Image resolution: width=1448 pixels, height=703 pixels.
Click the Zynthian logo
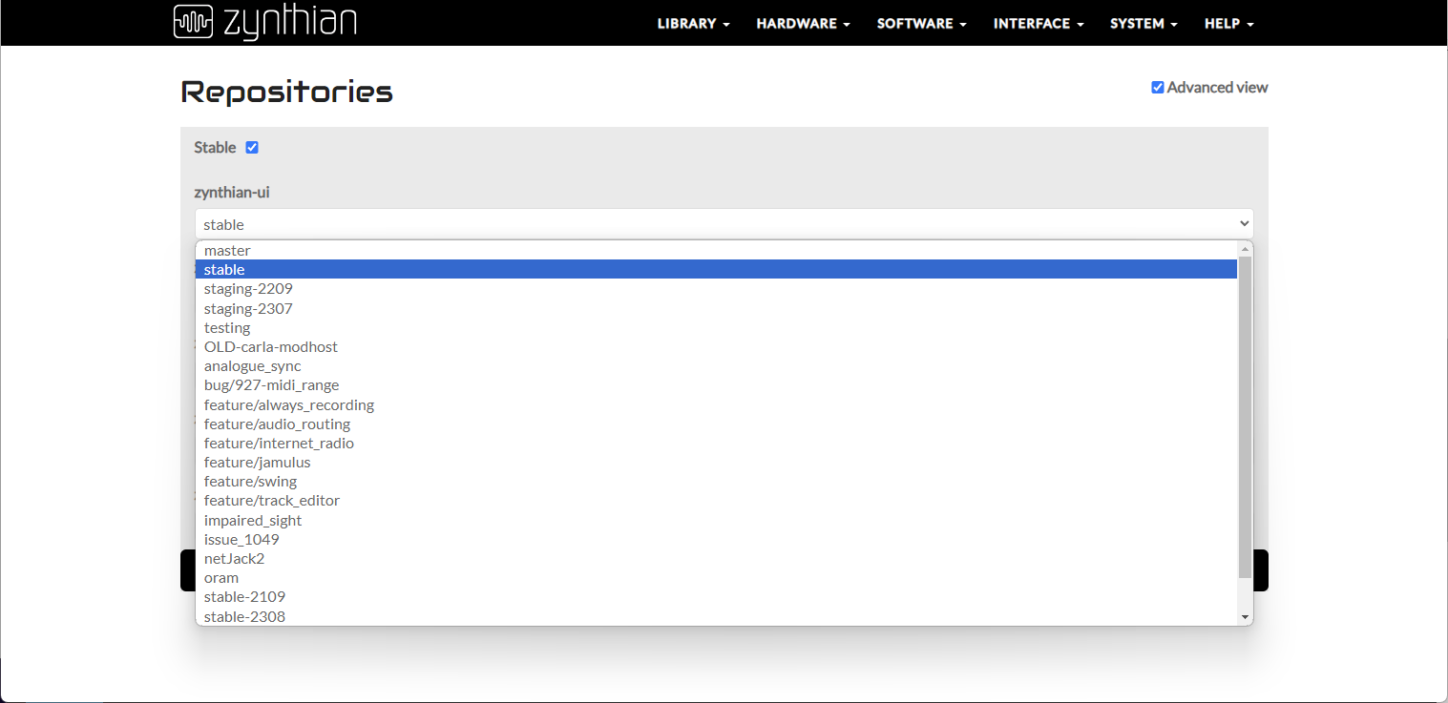(264, 21)
